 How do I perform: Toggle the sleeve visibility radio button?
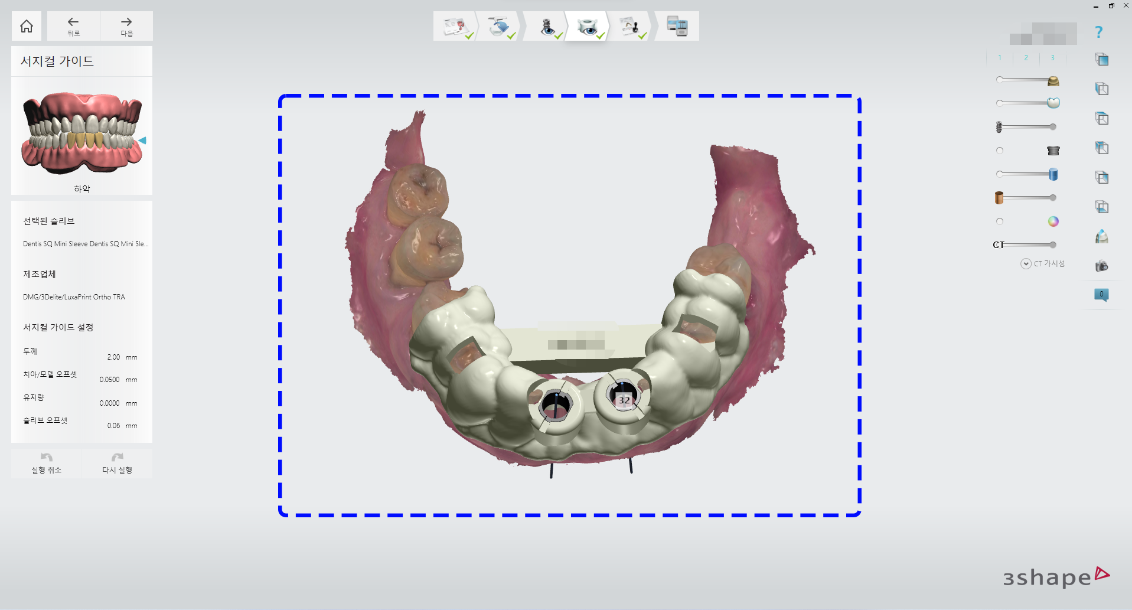tap(1000, 151)
